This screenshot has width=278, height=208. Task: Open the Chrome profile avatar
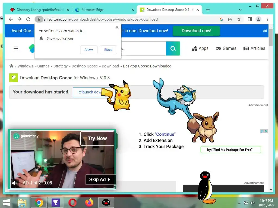coord(258,19)
